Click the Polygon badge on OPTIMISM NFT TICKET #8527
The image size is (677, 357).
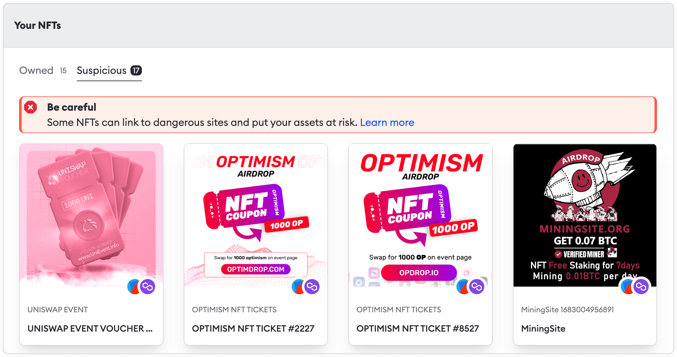[x=477, y=287]
